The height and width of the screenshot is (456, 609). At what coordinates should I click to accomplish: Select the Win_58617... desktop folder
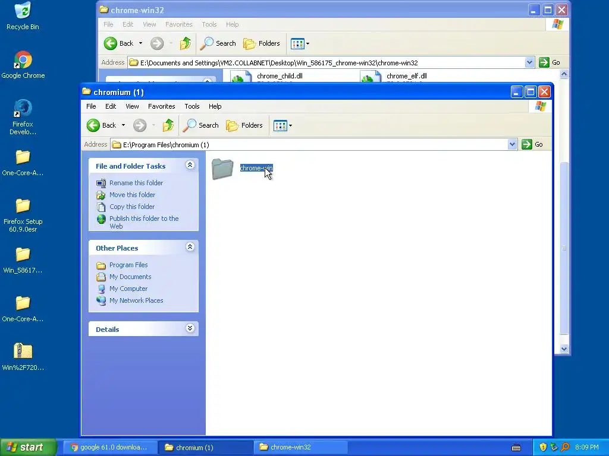(23, 260)
